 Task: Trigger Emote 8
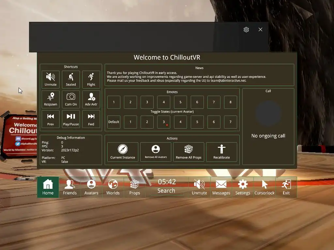tap(231, 102)
